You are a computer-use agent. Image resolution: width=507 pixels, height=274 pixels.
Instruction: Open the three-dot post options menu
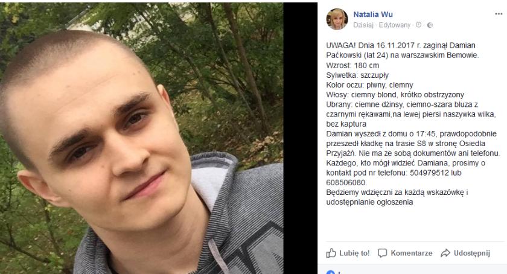tap(499, 14)
